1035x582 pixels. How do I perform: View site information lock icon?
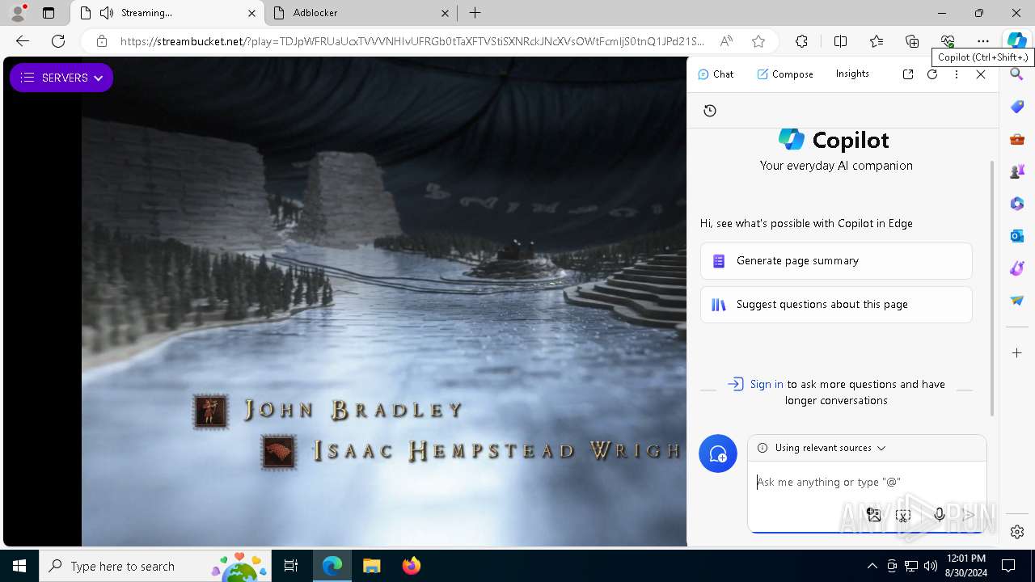101,41
